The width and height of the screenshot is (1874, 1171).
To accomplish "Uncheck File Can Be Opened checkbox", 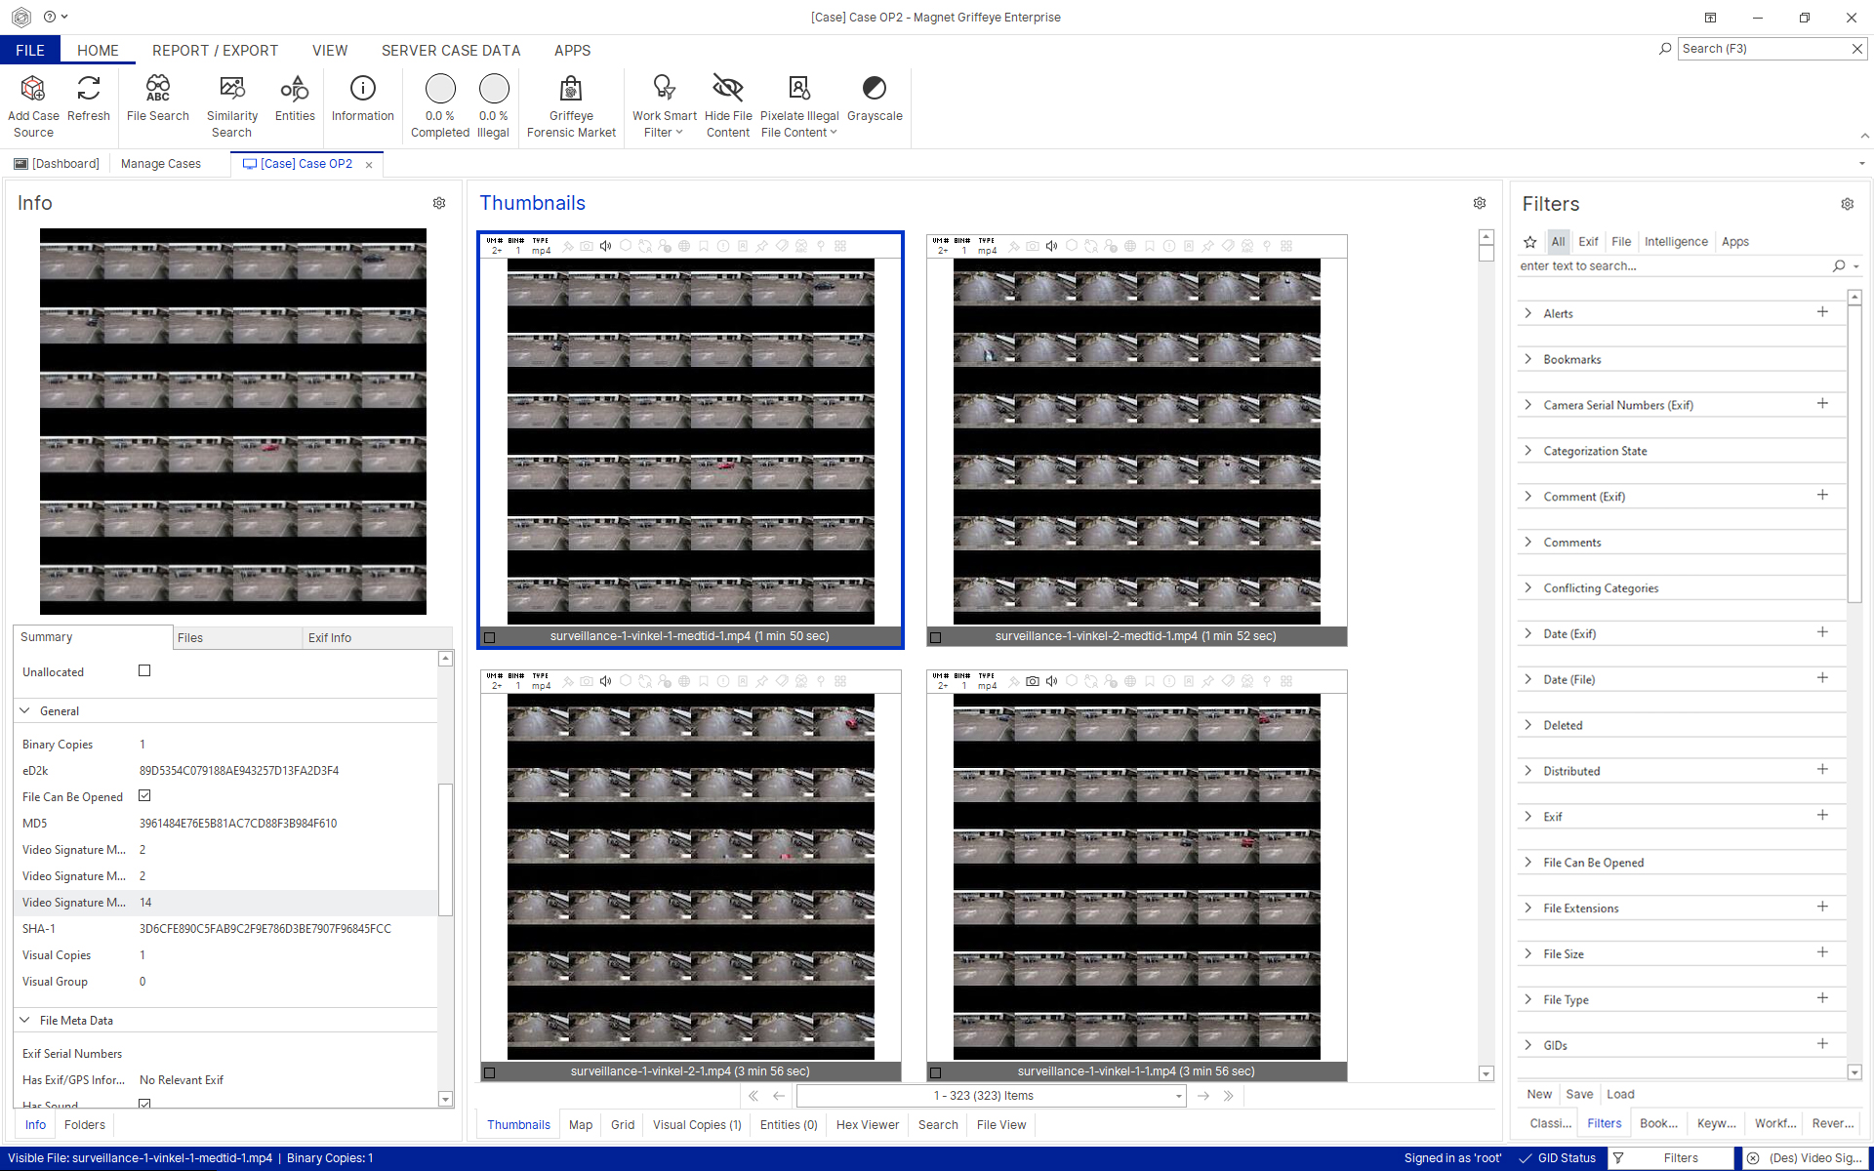I will (x=144, y=795).
